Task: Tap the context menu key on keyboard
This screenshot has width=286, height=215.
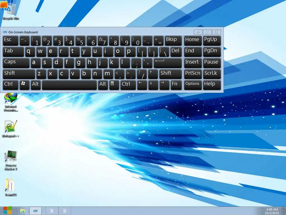Action: tap(114, 85)
